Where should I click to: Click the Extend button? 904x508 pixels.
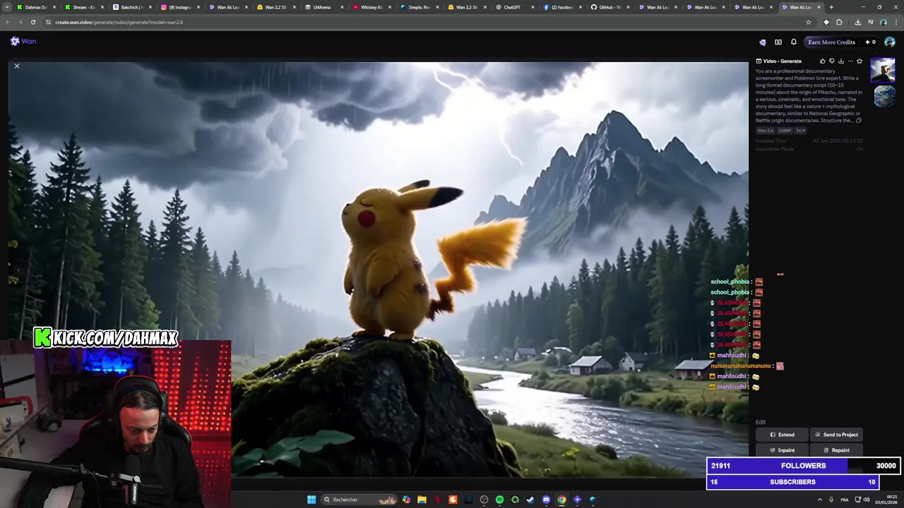[x=782, y=435]
